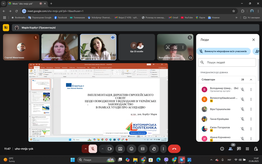Image resolution: width=262 pixels, height=164 pixels.
Task: Close the Люди panel
Action: (254, 40)
